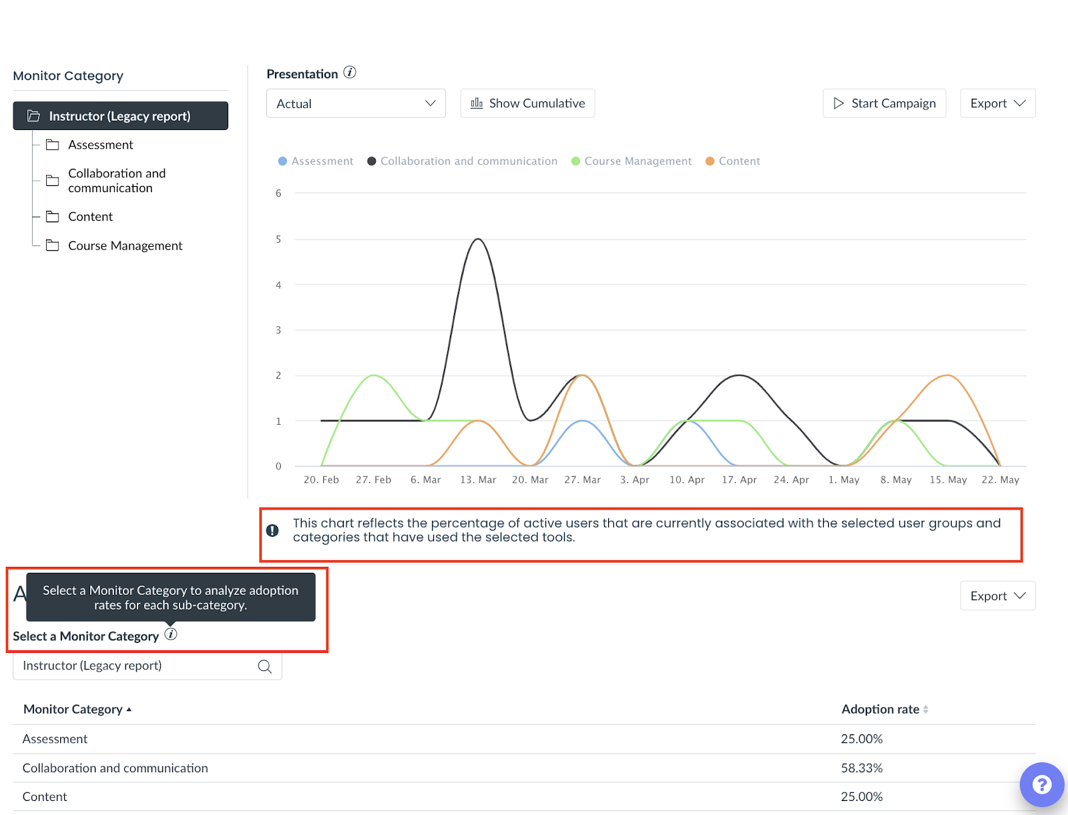This screenshot has width=1068, height=815.
Task: Click the 58.33% adoption rate value
Action: tap(862, 768)
